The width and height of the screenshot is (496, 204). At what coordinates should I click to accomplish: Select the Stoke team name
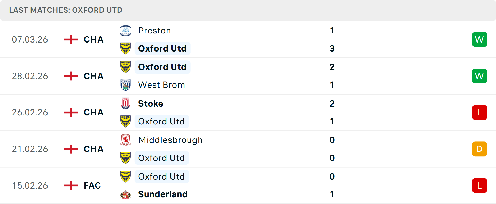point(151,104)
